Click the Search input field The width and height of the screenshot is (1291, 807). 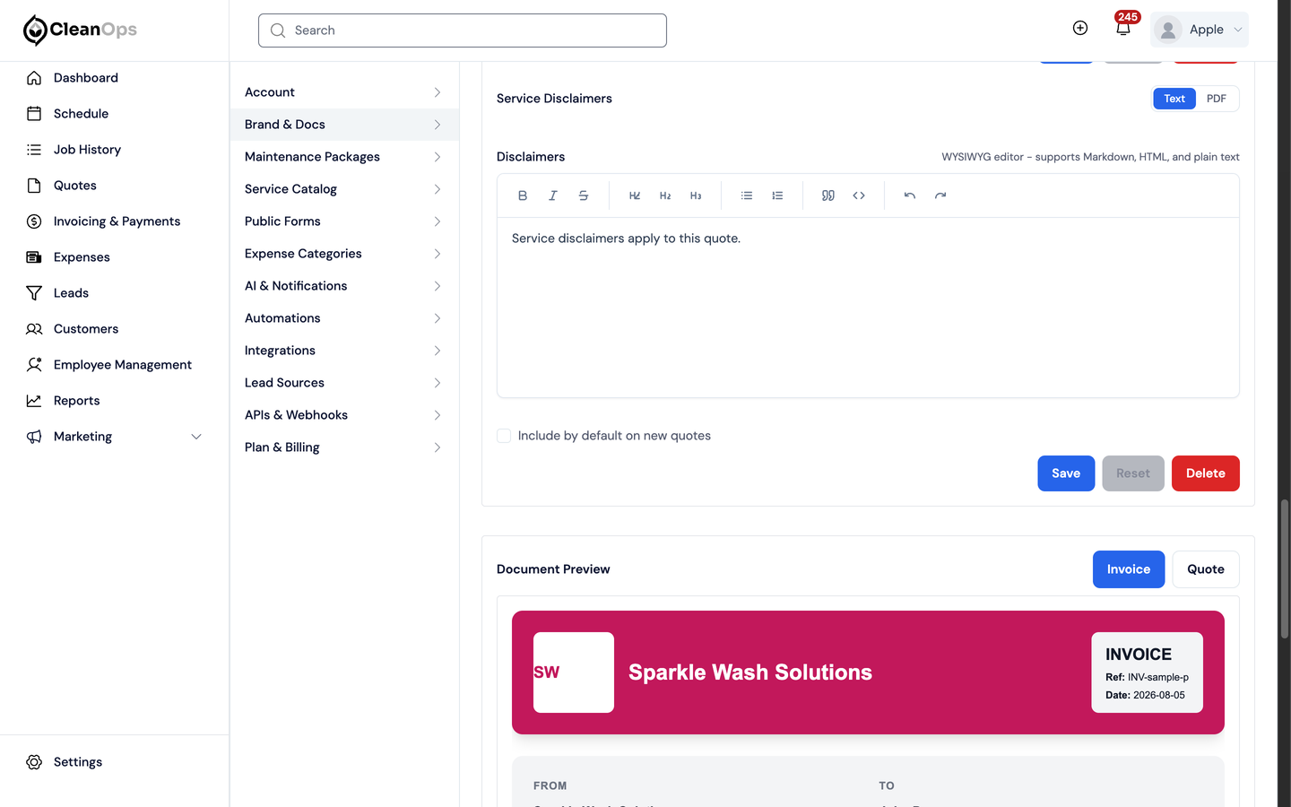[x=463, y=30]
